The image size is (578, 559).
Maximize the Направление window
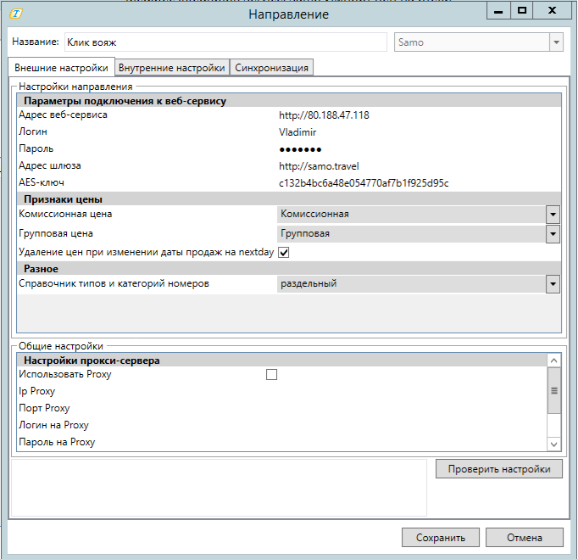coord(522,10)
